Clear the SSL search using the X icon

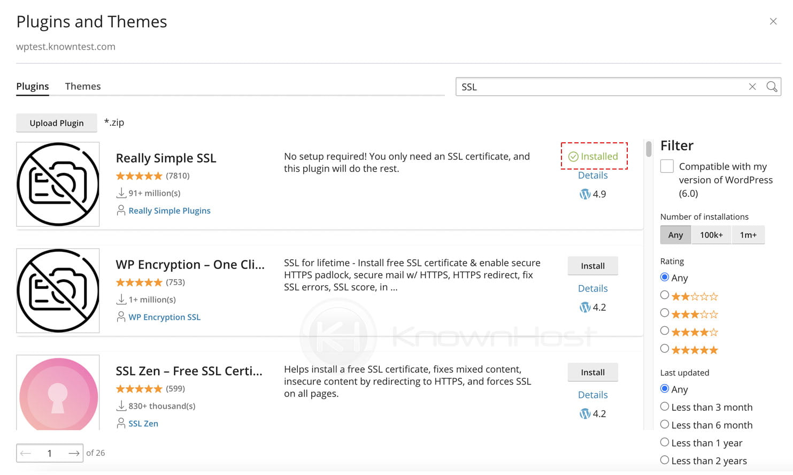click(752, 86)
